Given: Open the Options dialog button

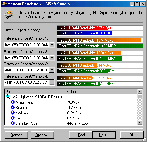Looking at the screenshot, I should 42,135.
